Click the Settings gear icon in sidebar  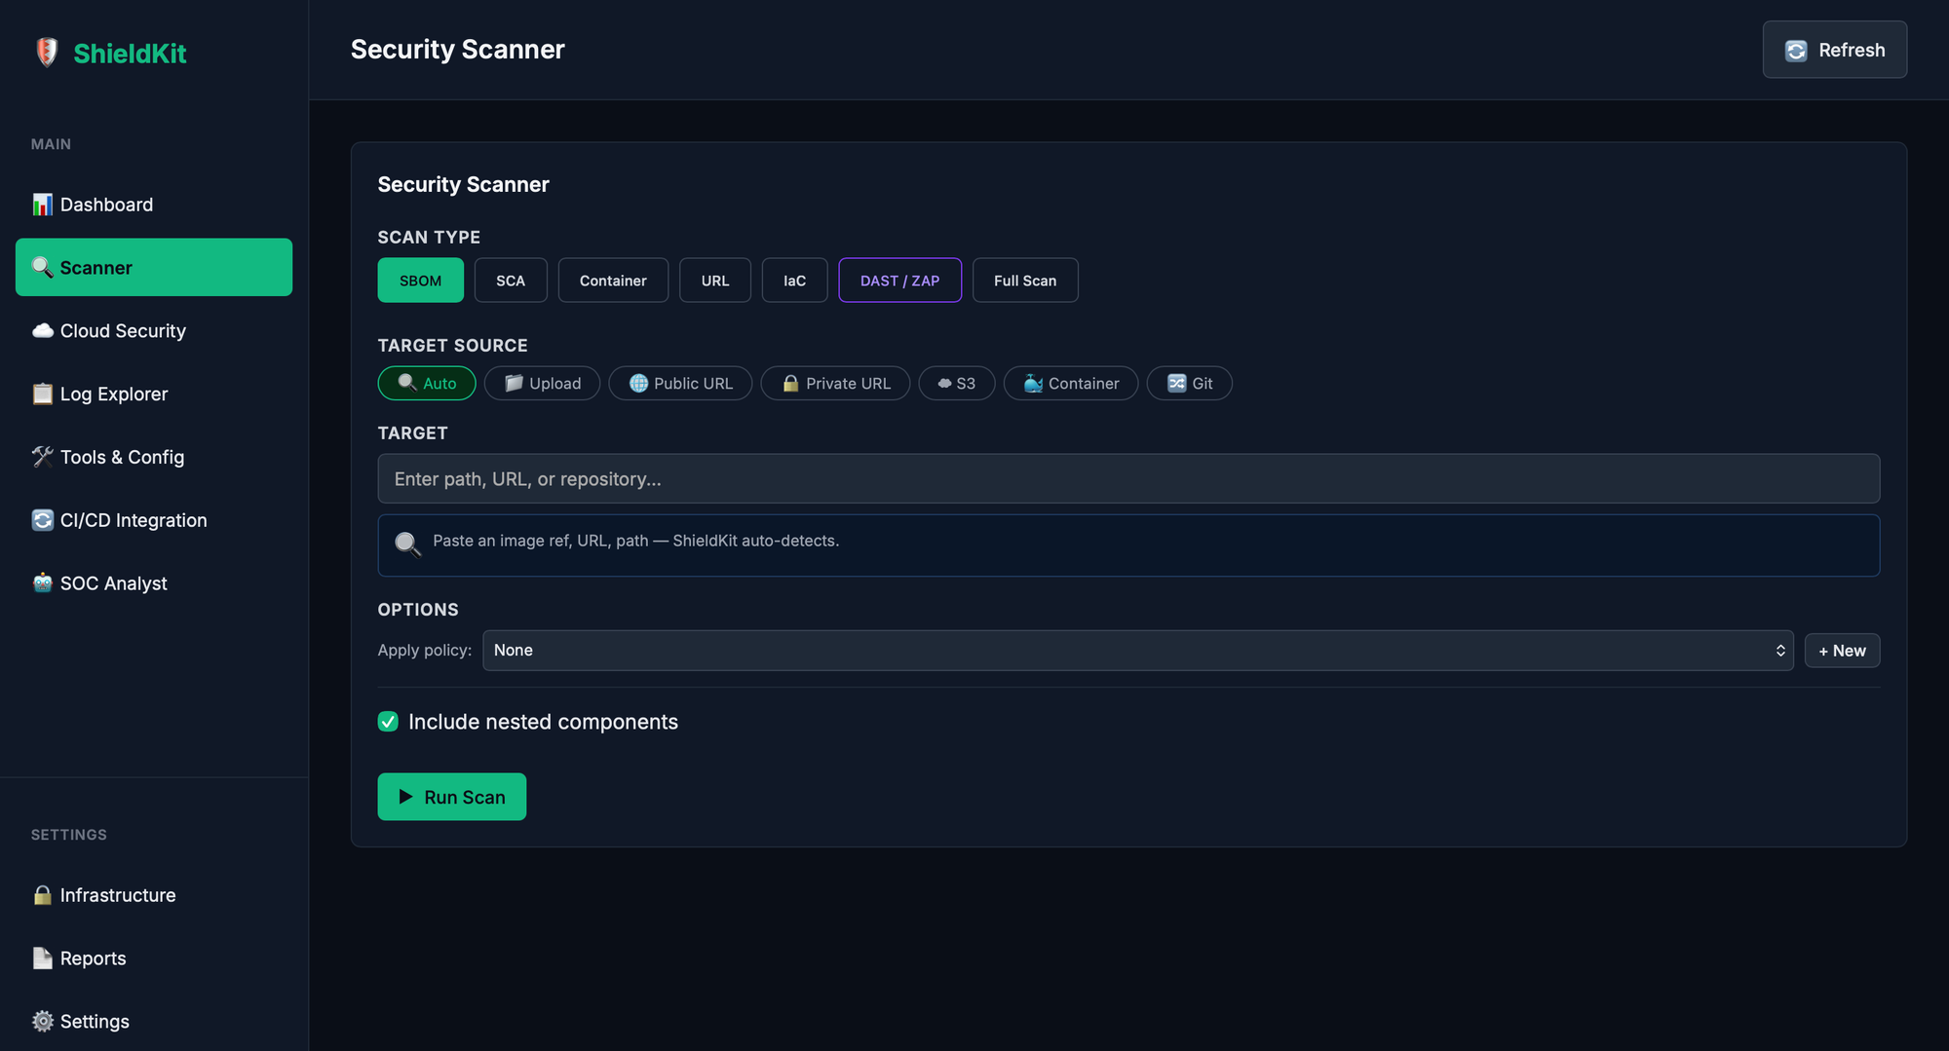(x=42, y=1021)
